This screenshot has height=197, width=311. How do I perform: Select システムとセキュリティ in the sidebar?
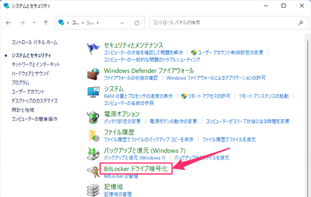(x=31, y=55)
